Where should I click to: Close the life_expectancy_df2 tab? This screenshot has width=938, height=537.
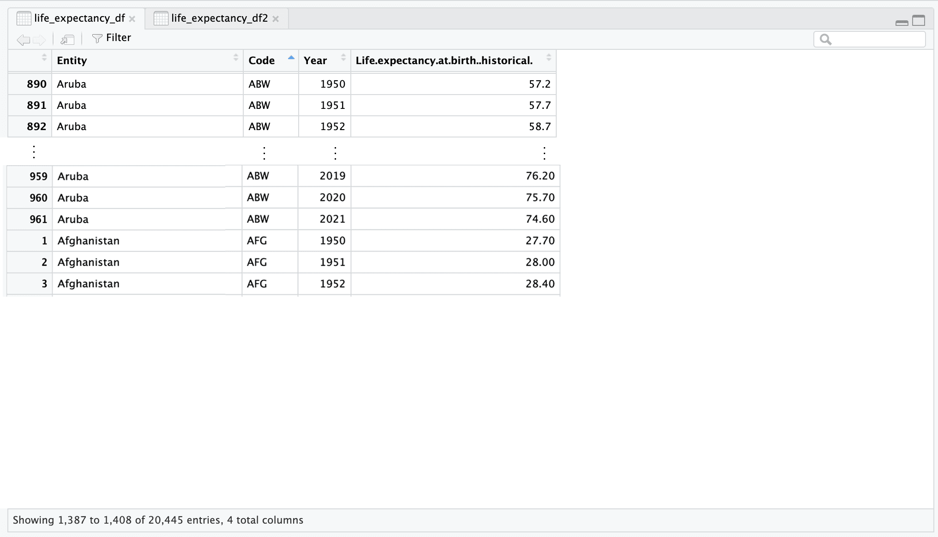(276, 19)
